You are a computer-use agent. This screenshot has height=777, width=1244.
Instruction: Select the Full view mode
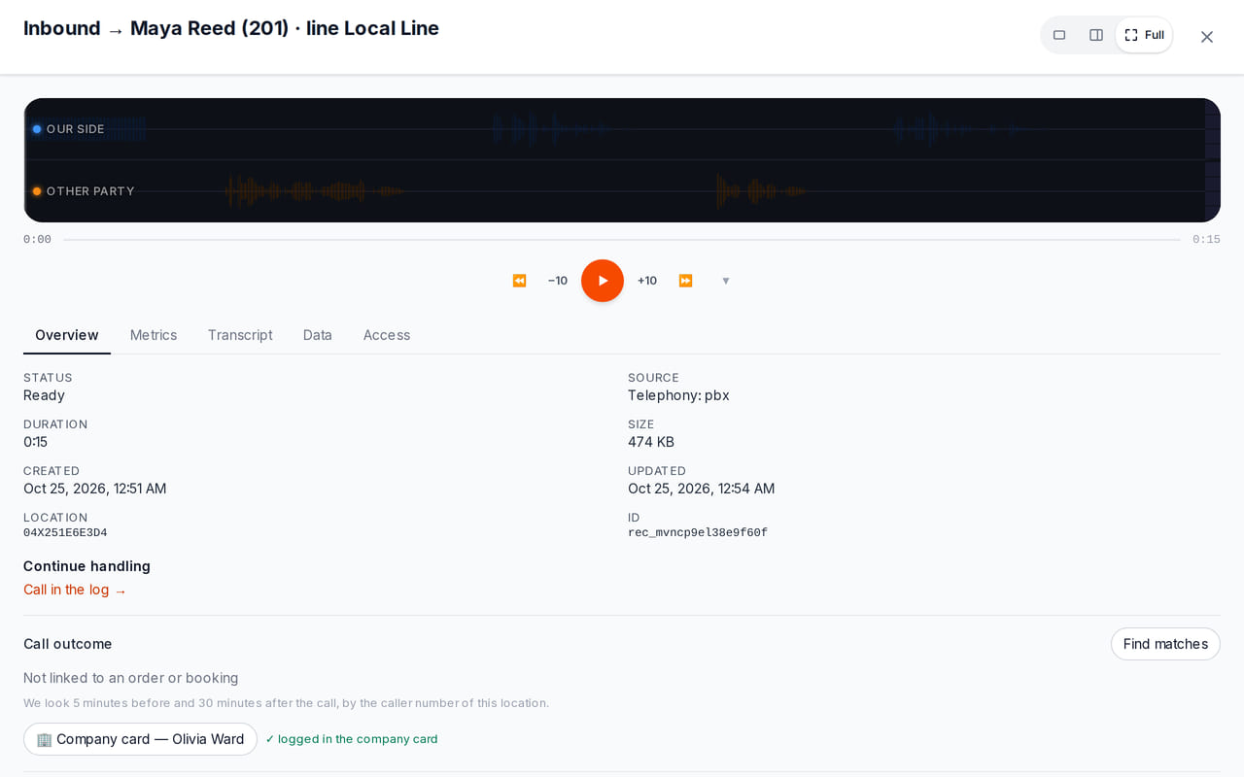click(x=1144, y=35)
